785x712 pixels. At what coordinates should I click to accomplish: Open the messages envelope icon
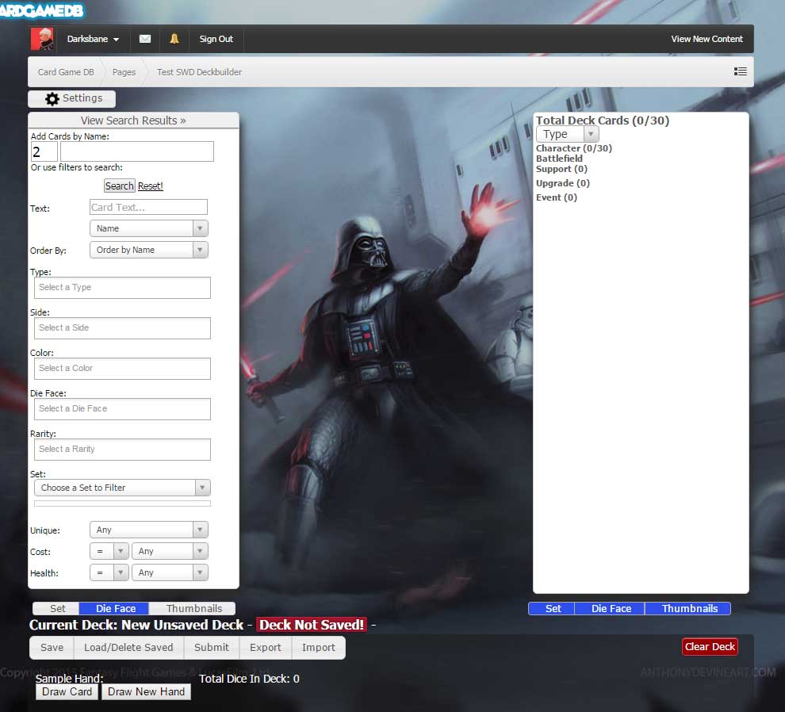click(144, 39)
